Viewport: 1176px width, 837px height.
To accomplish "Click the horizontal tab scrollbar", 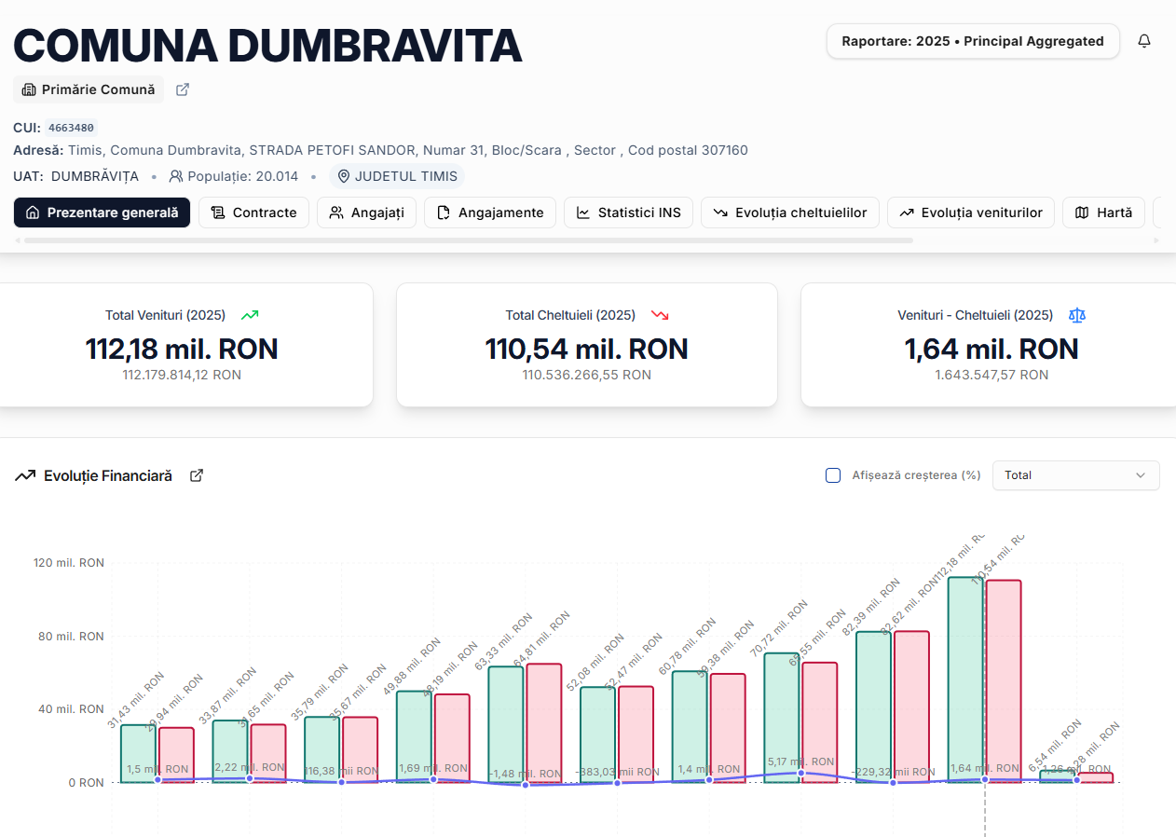I will pyautogui.click(x=468, y=240).
